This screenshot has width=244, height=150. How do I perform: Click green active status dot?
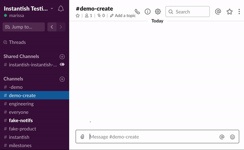pos(5,15)
